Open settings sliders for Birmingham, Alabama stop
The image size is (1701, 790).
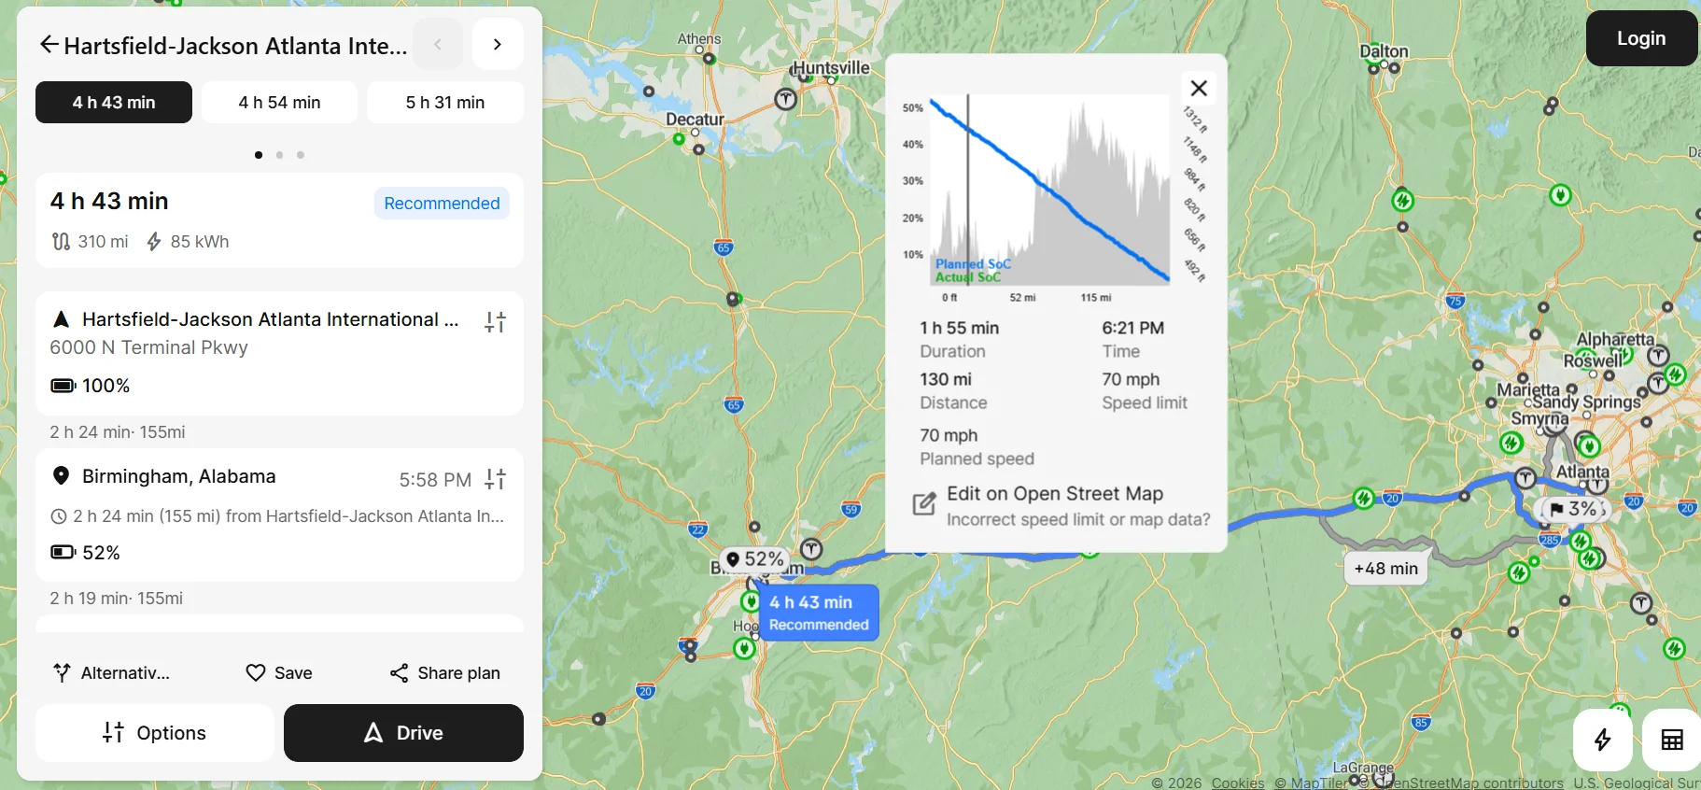coord(496,479)
